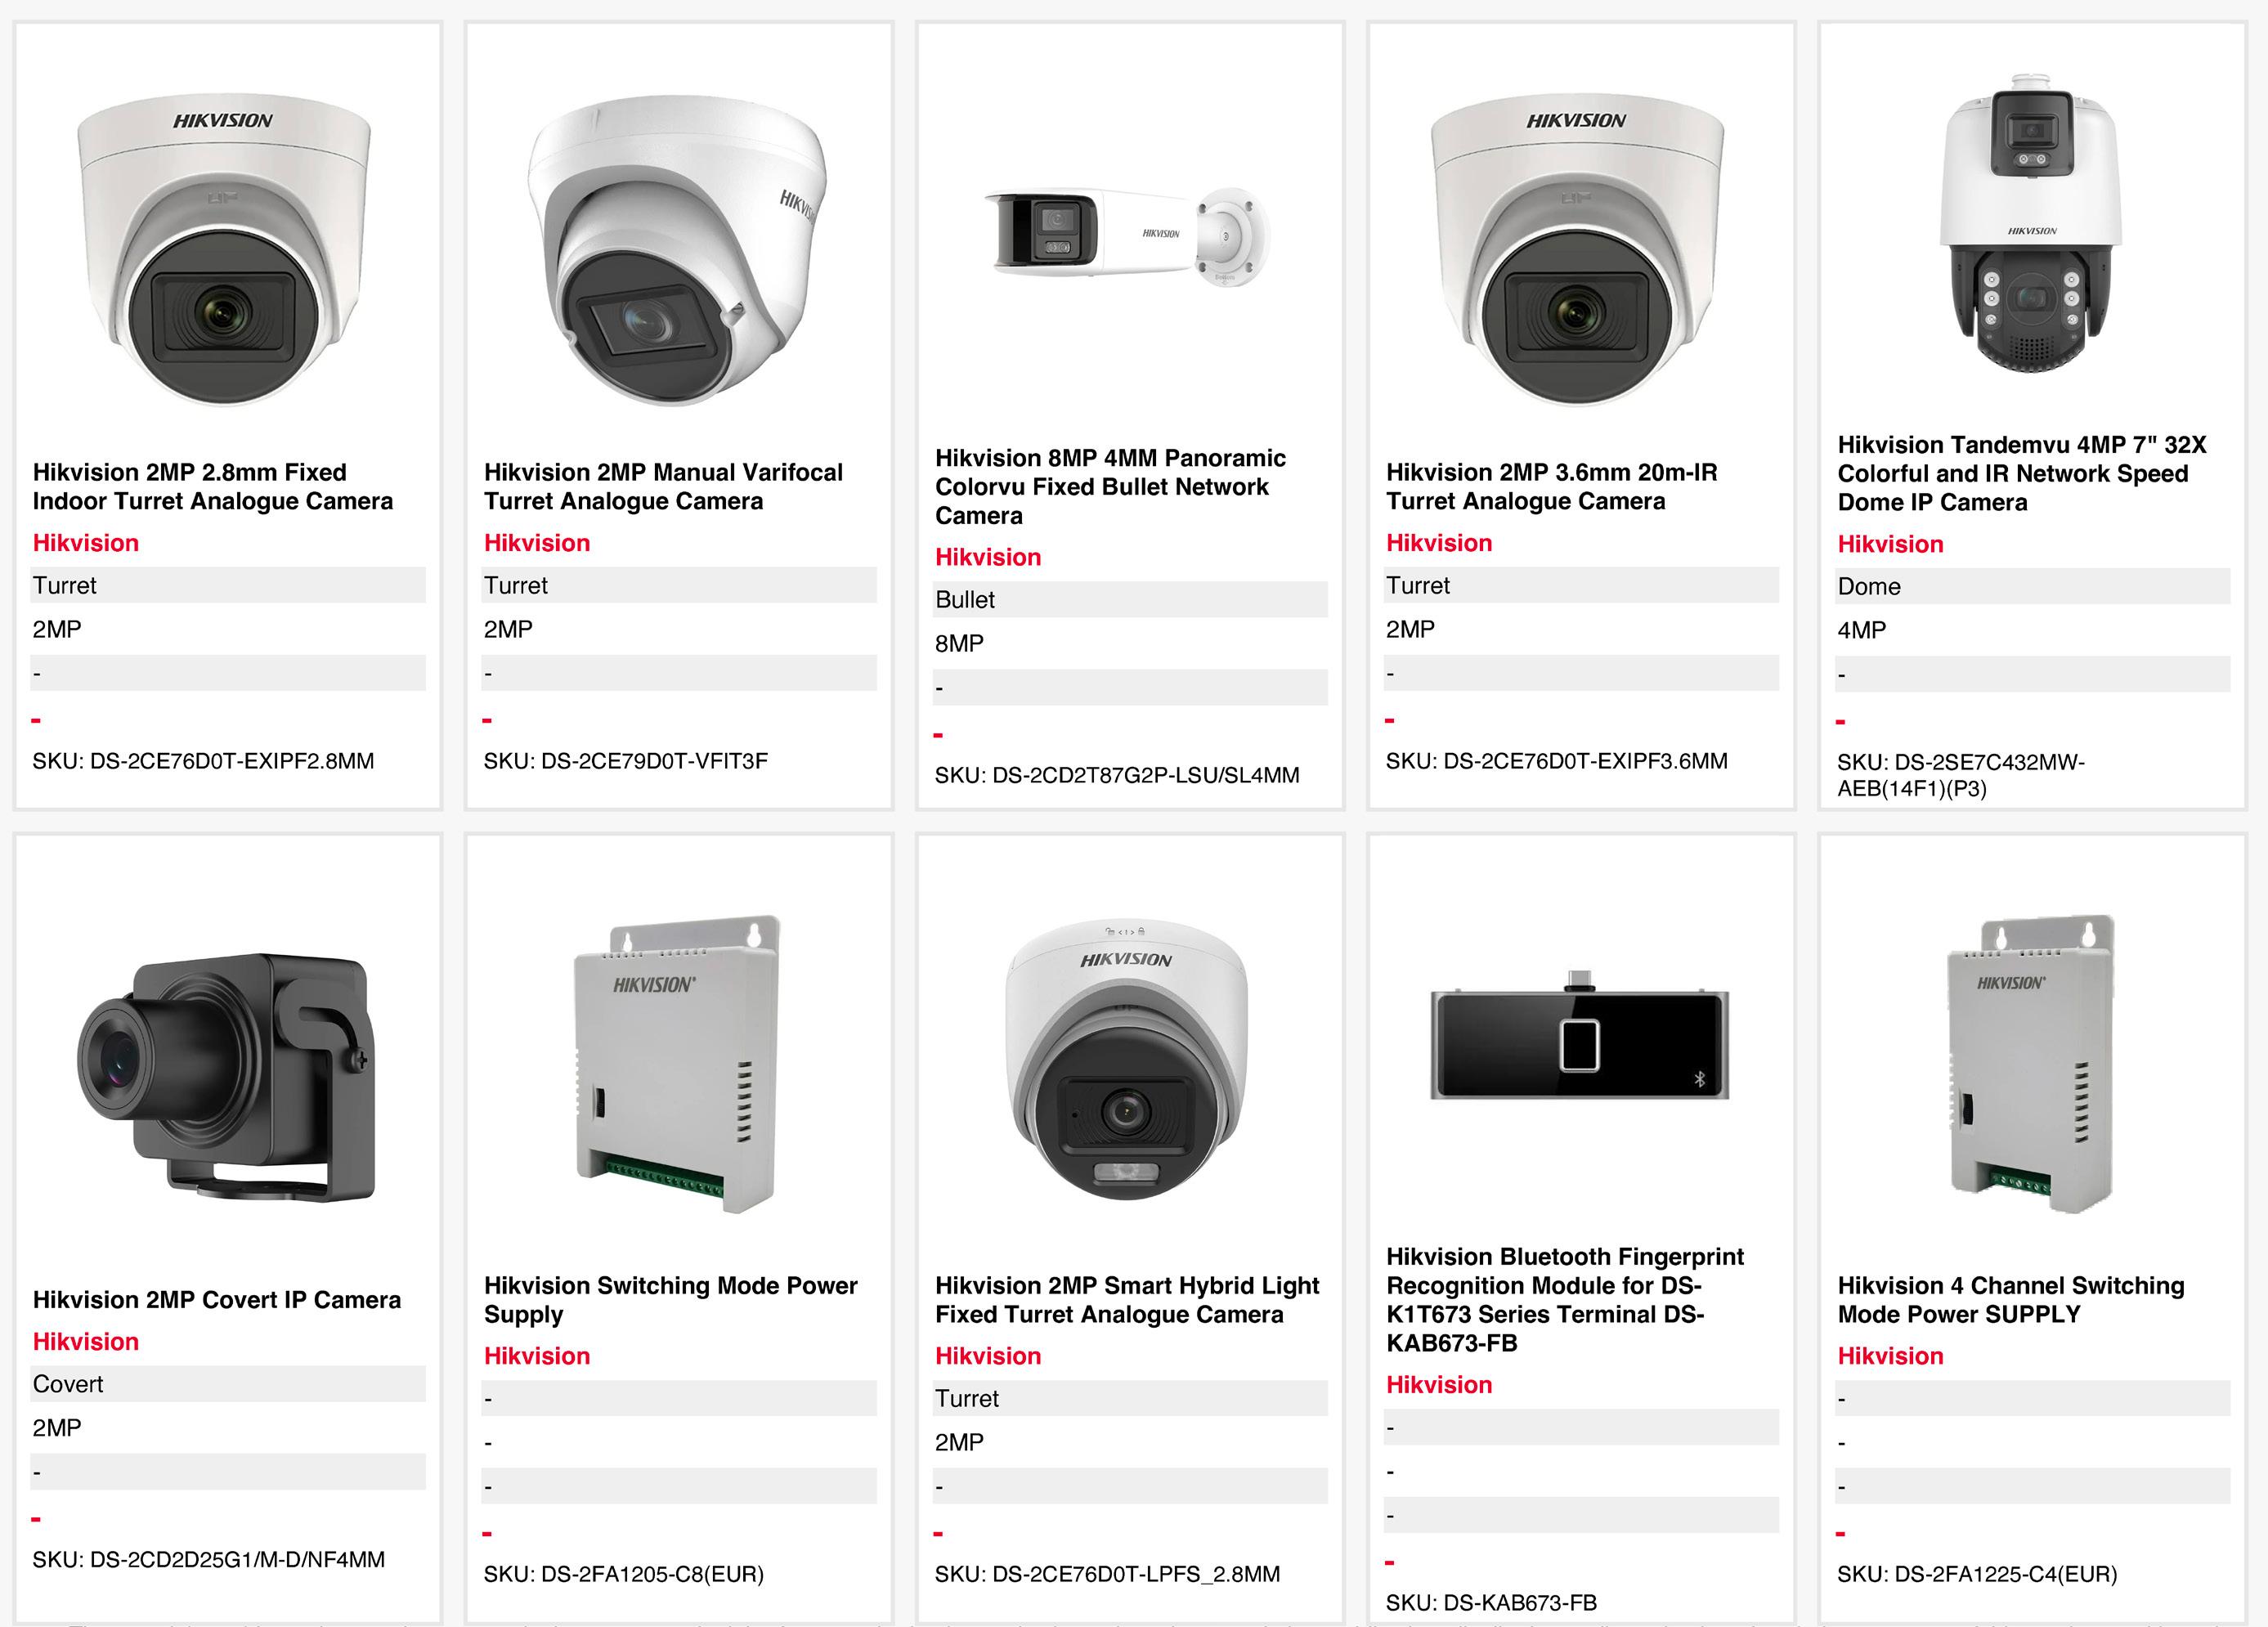Click Hikvision brand link under 4 Channel Power Supply

click(1890, 1355)
